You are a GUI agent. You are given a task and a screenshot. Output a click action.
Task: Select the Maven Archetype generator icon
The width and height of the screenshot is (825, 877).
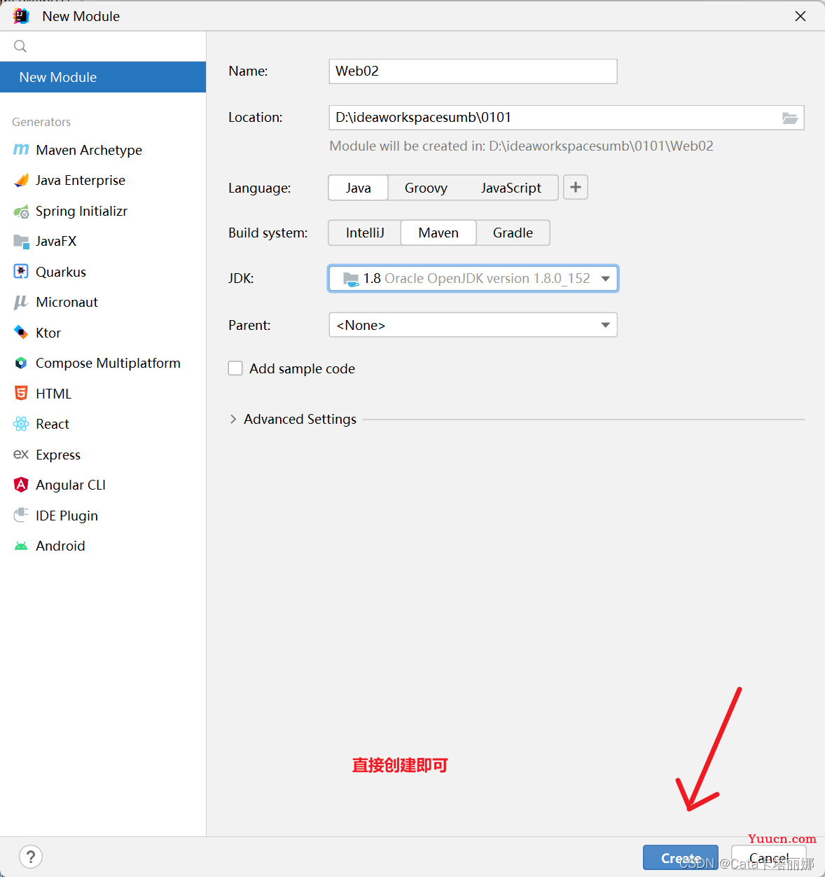click(x=21, y=150)
